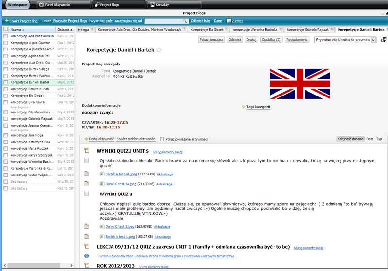Click the note icon beside WYNIKI QUIZ'u
388x271 pixels.
click(x=87, y=193)
